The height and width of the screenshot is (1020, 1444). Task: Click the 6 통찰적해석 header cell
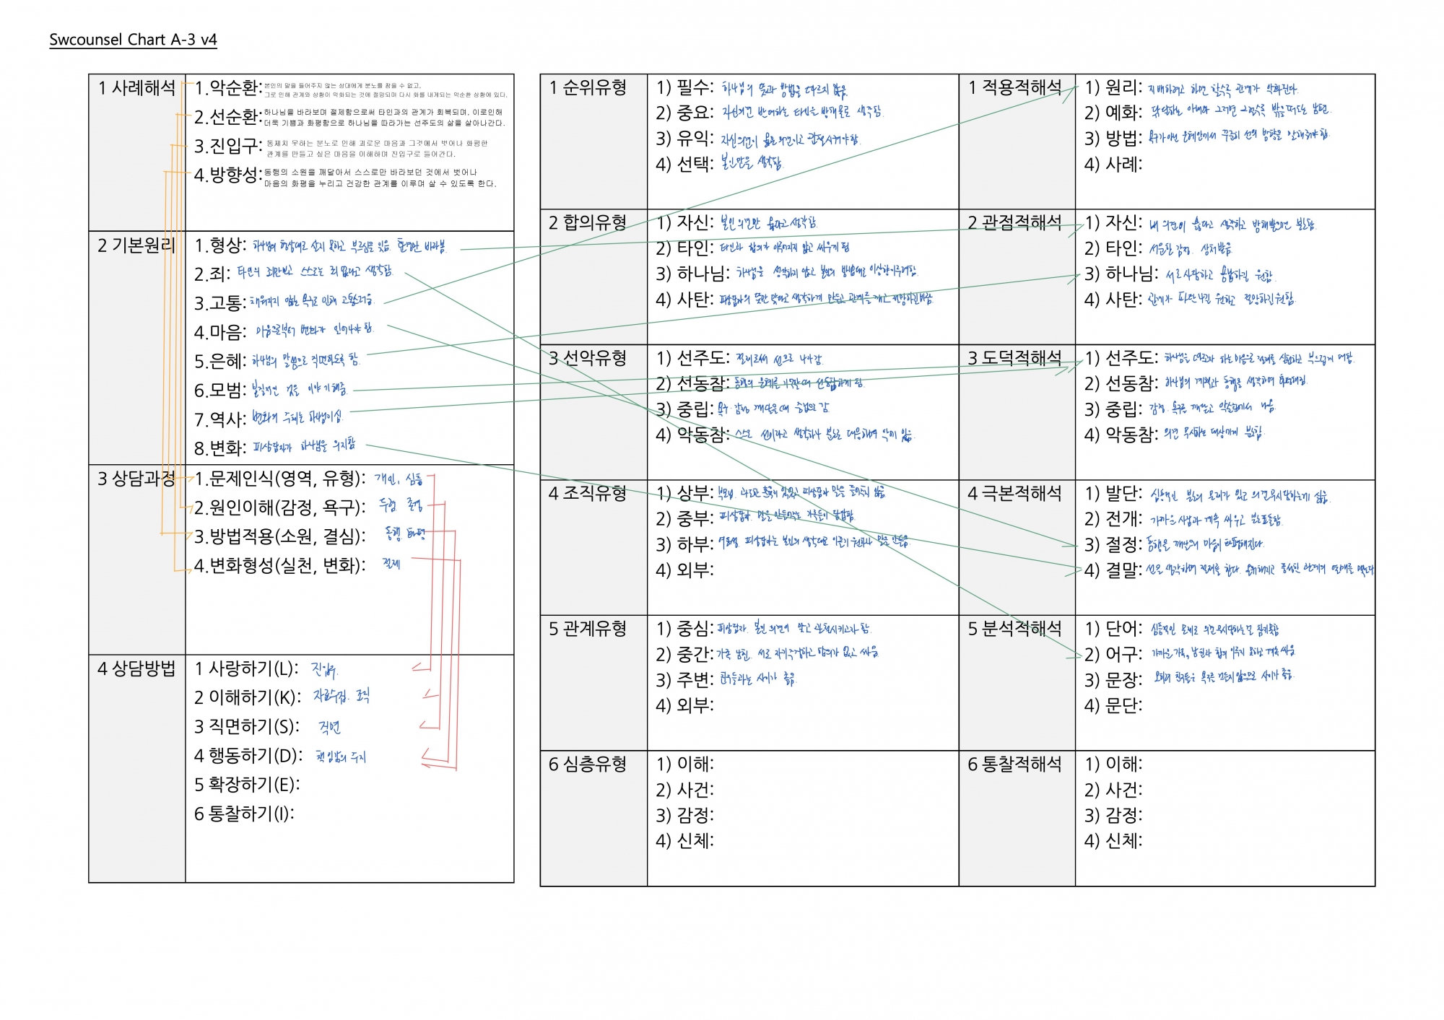pyautogui.click(x=1014, y=764)
